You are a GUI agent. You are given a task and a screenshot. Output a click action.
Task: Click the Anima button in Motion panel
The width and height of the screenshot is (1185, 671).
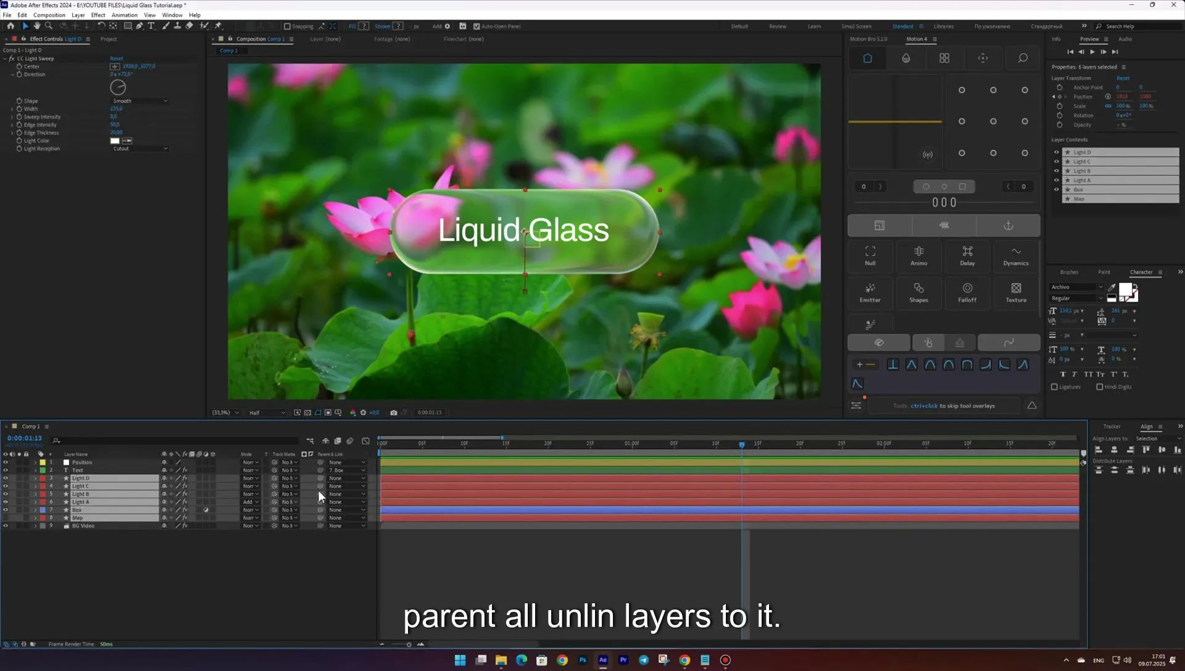pos(918,256)
